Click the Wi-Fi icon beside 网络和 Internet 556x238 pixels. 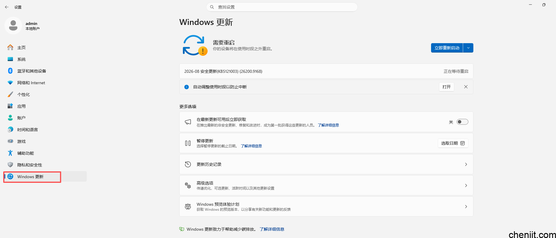tap(10, 83)
